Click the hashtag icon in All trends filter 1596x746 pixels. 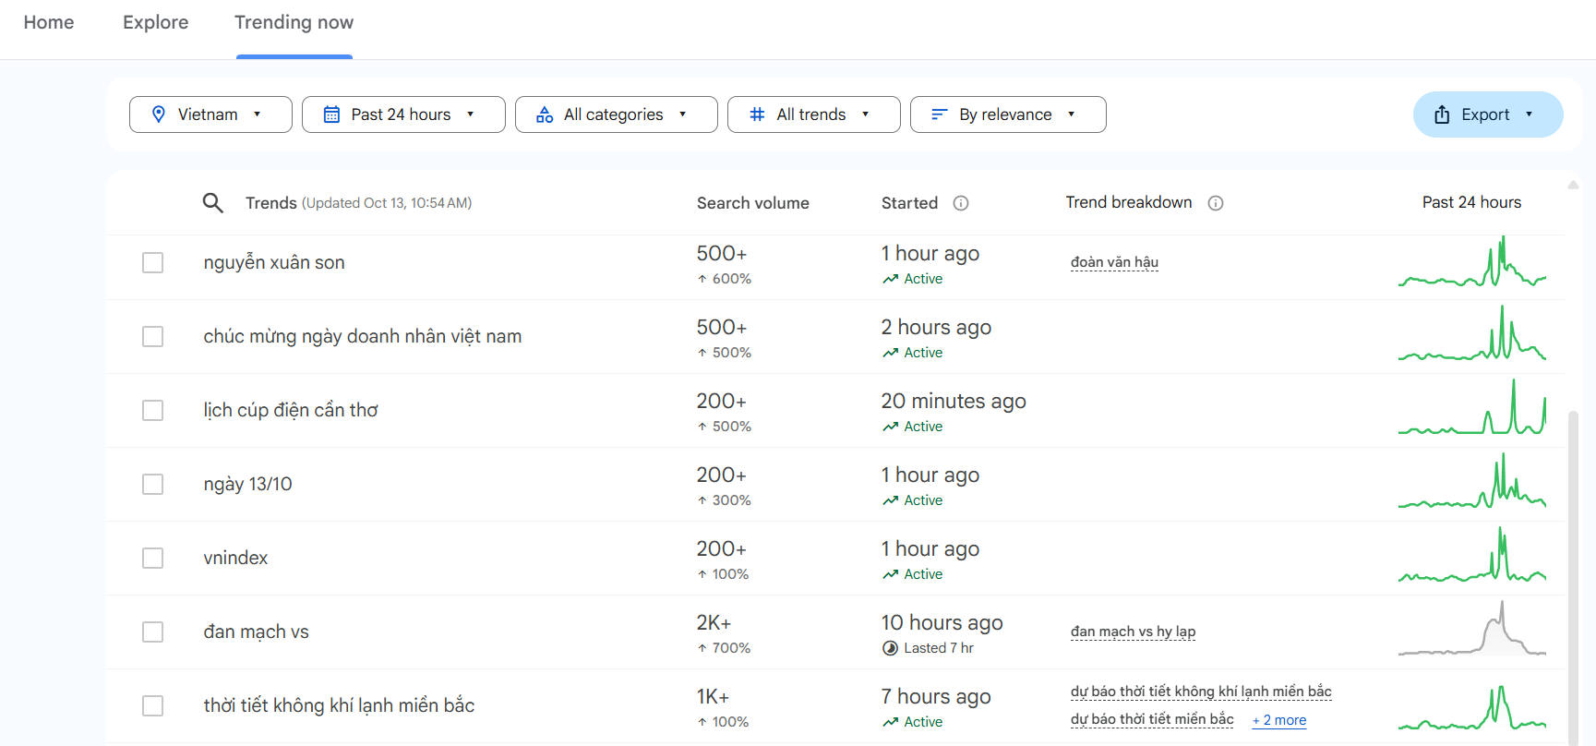tap(757, 114)
